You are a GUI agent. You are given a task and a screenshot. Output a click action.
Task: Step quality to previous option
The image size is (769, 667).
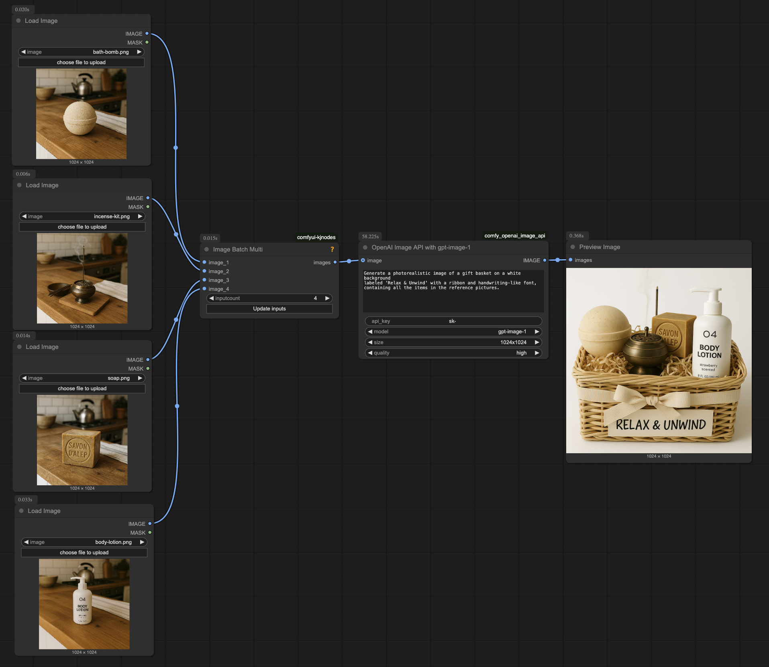coord(370,353)
